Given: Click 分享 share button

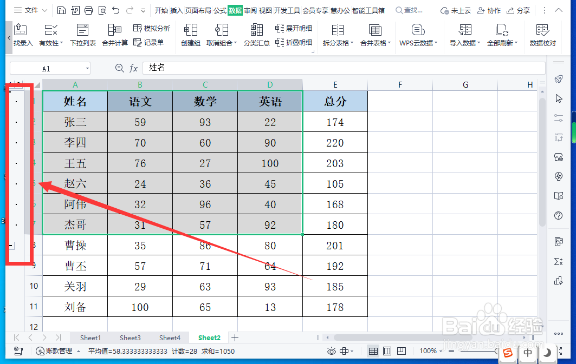Looking at the screenshot, I should click(x=518, y=10).
